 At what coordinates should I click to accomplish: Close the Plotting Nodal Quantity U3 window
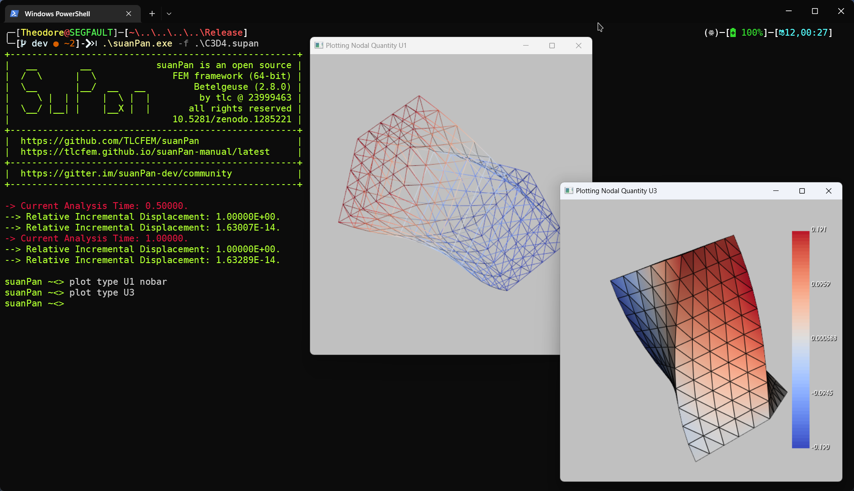[x=829, y=191]
